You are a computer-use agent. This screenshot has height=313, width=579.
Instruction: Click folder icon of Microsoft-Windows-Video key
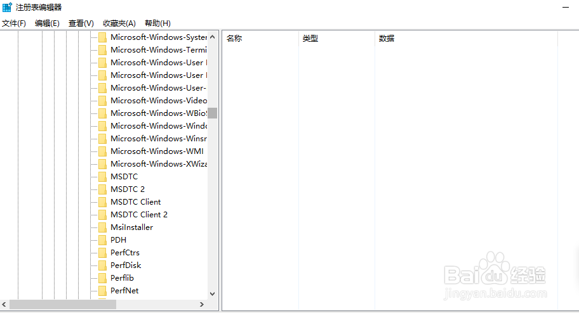coord(102,101)
